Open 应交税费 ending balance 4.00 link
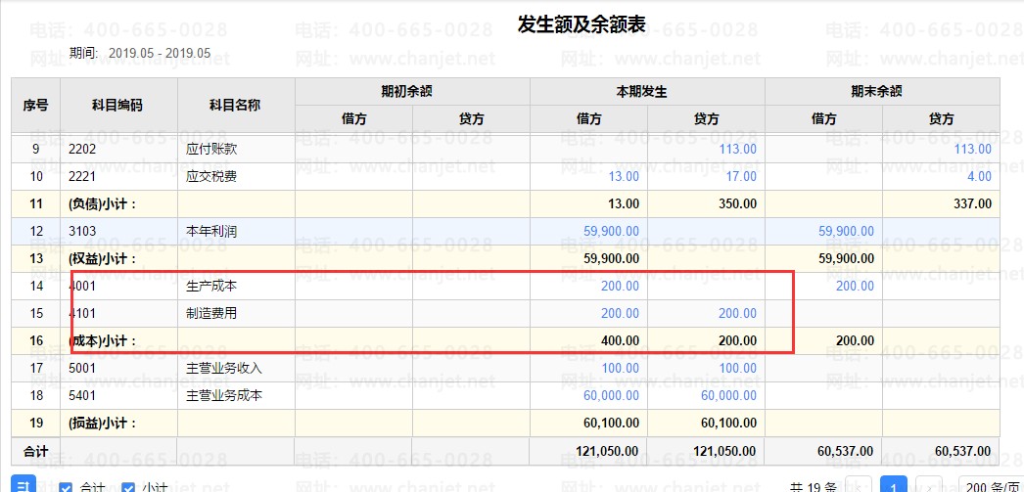This screenshot has height=492, width=1024. (x=980, y=176)
